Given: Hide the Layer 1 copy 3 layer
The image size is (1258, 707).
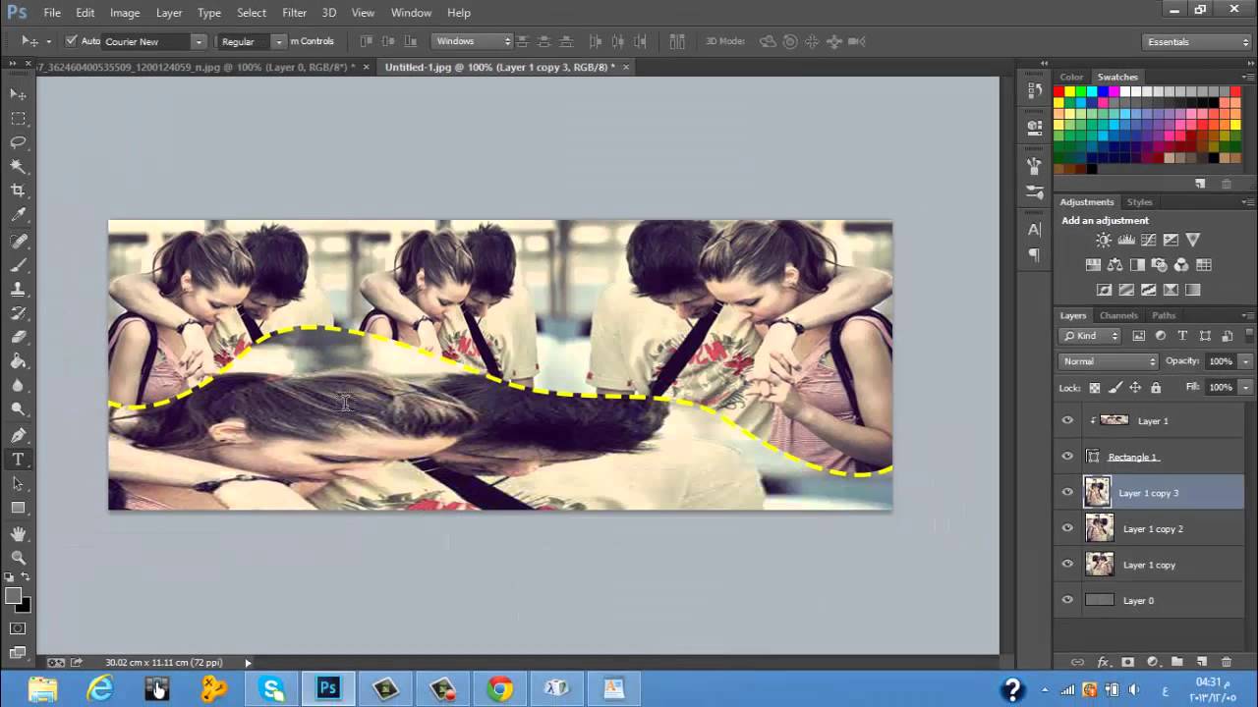Looking at the screenshot, I should 1067,492.
